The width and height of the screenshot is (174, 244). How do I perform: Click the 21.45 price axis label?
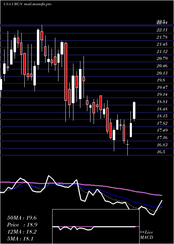[x=162, y=44]
